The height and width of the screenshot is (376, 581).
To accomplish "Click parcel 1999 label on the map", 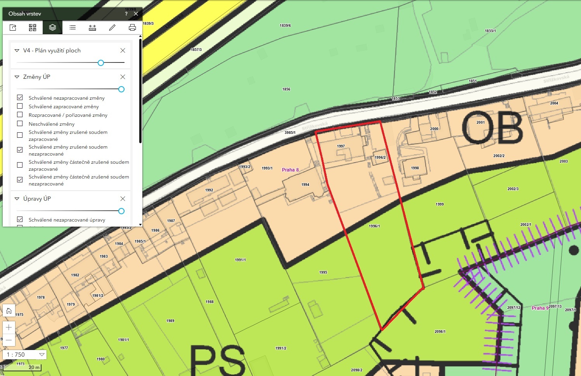I will click(440, 204).
